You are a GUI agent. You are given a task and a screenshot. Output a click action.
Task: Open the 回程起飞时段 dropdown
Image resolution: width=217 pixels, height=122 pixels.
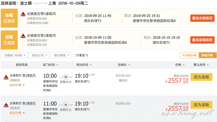[x=14, y=55]
